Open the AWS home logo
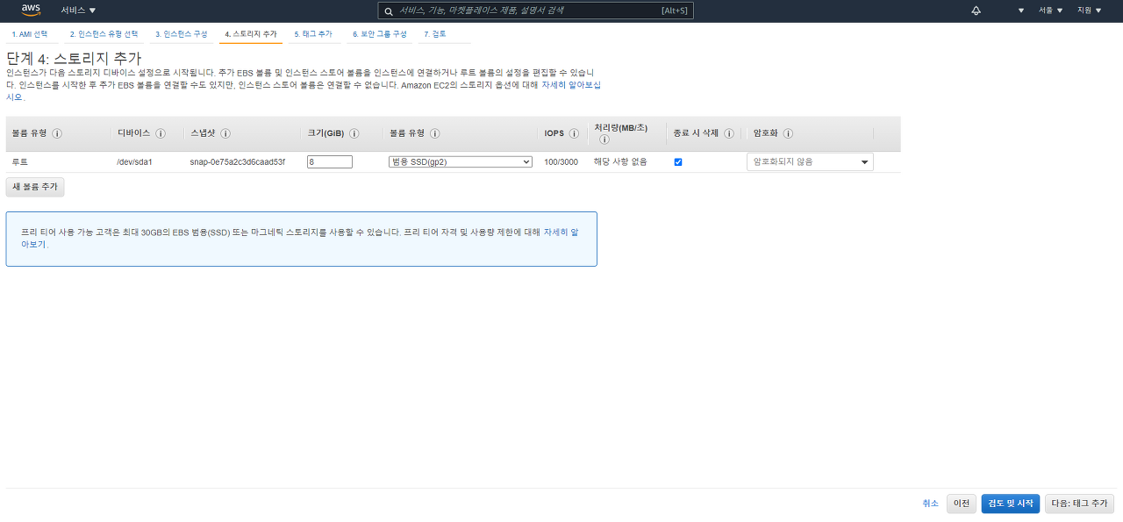 [32, 10]
